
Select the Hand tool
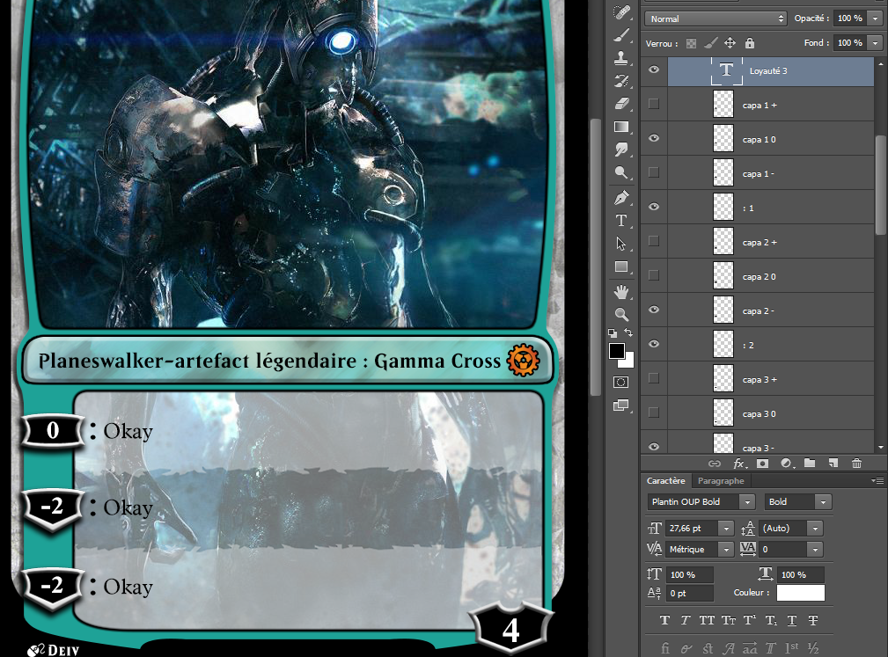point(622,292)
